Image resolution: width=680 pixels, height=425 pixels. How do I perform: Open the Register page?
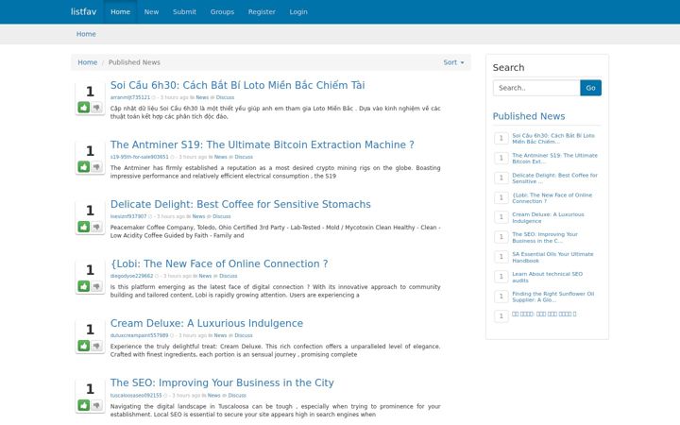262,11
